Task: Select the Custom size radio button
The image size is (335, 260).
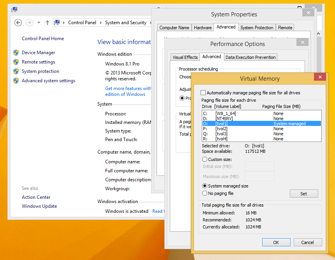Action: point(205,159)
